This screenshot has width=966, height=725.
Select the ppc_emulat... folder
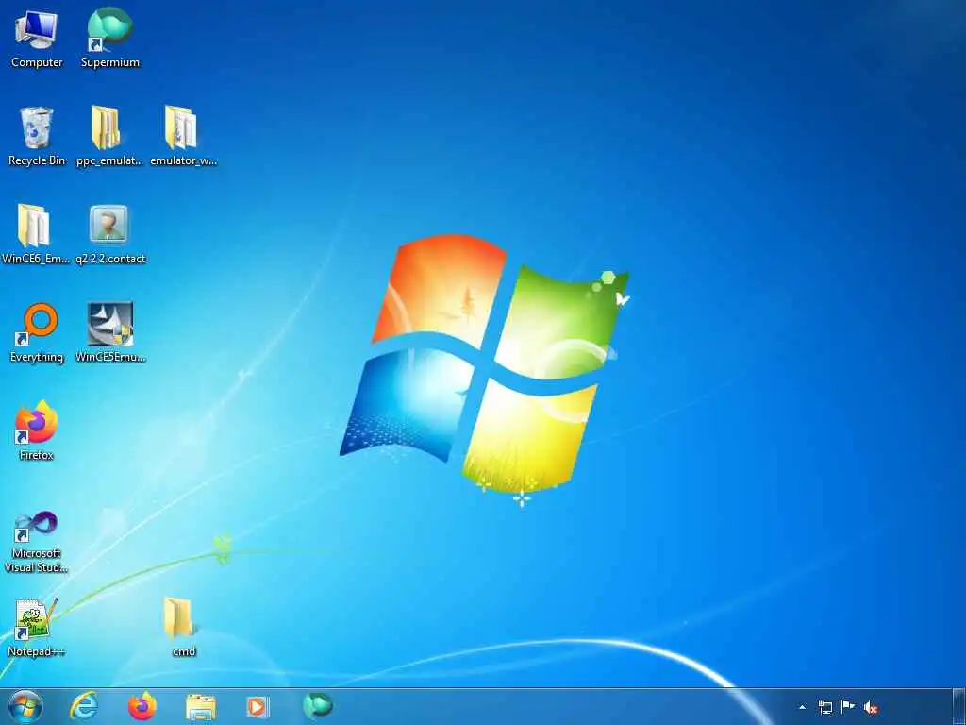click(x=109, y=136)
